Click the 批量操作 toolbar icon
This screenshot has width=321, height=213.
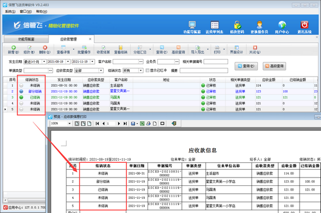(x=84, y=47)
